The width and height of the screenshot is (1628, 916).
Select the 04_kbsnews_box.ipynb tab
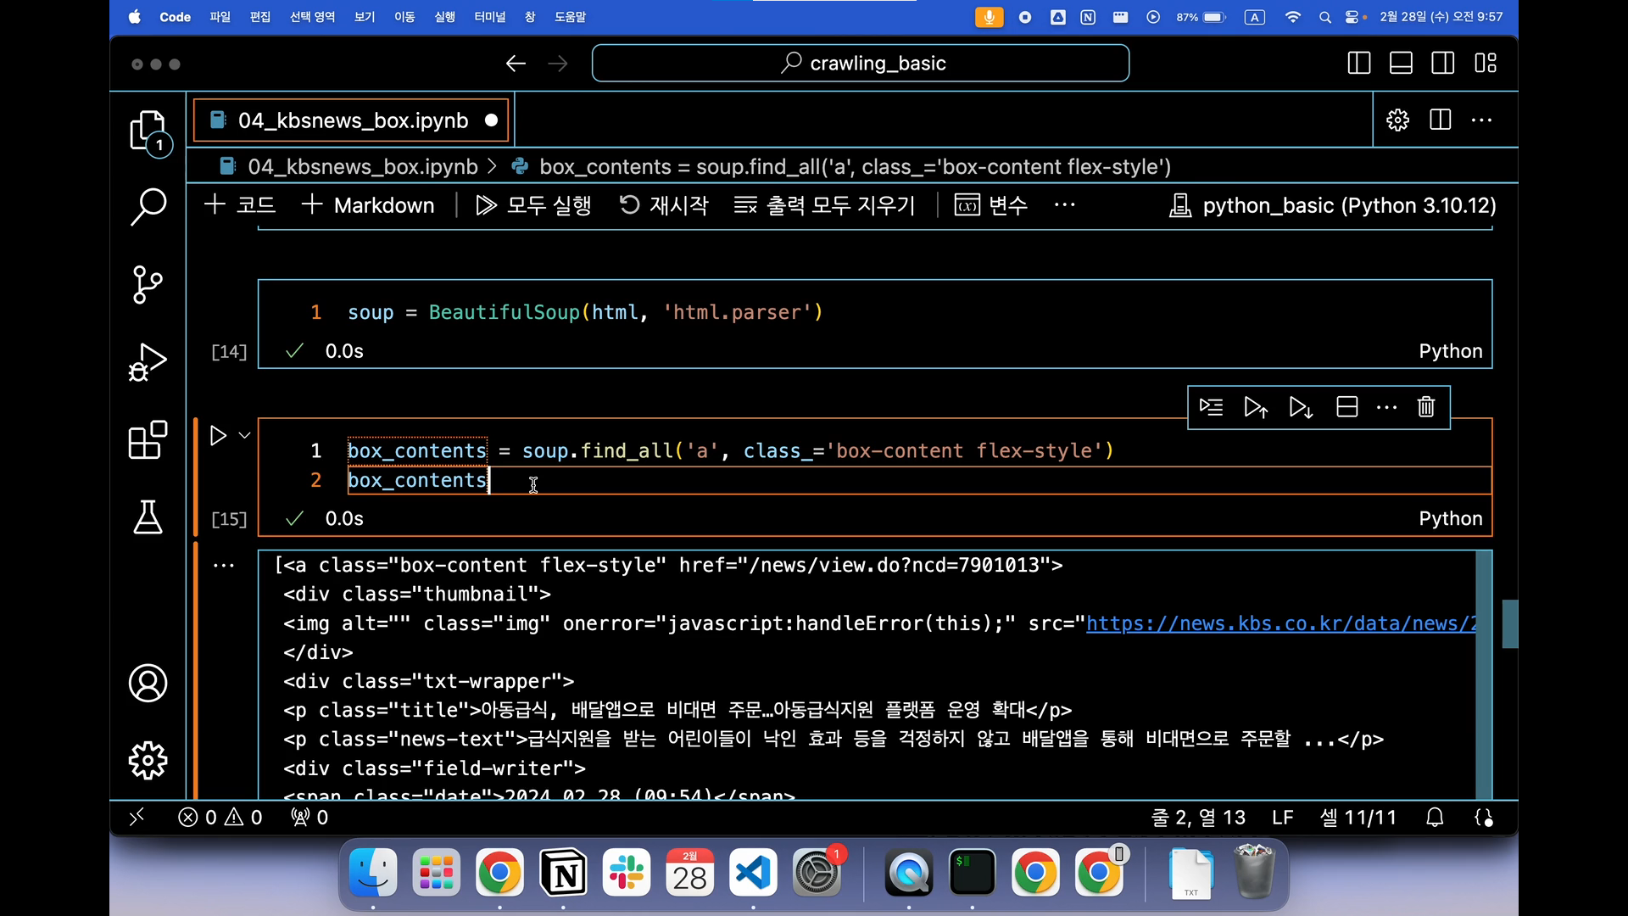click(x=352, y=120)
